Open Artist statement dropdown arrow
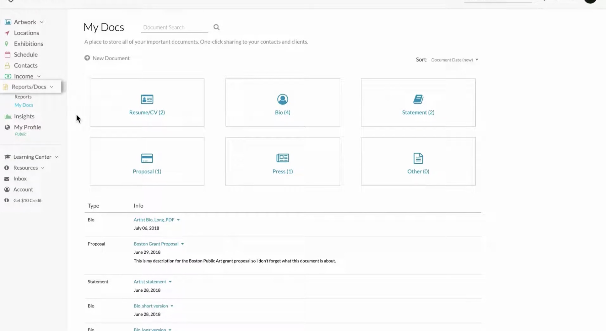 (x=170, y=282)
